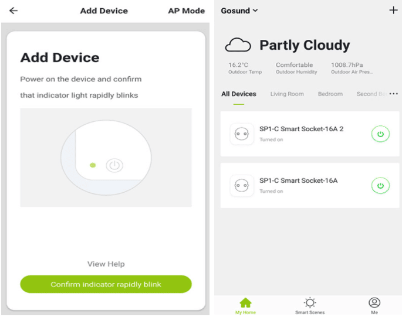The width and height of the screenshot is (402, 317).
Task: Switch to the Bedroom tab
Action: point(330,94)
